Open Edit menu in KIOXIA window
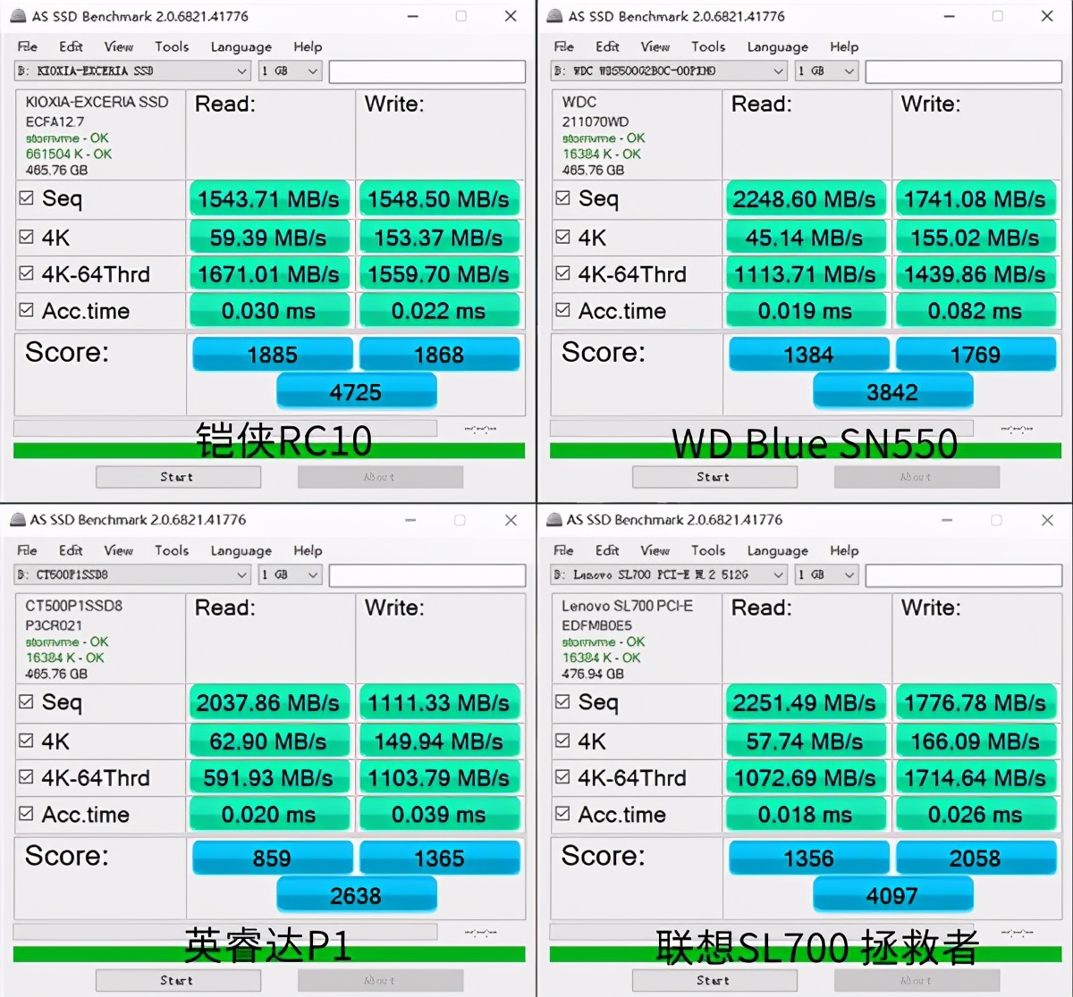The width and height of the screenshot is (1073, 997). [x=71, y=46]
